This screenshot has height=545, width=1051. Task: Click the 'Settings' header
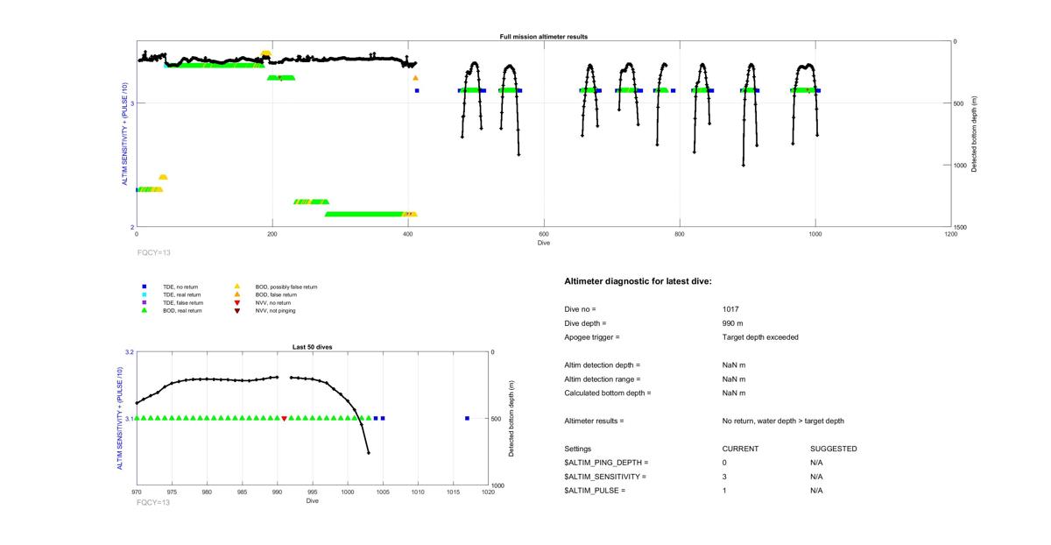578,449
